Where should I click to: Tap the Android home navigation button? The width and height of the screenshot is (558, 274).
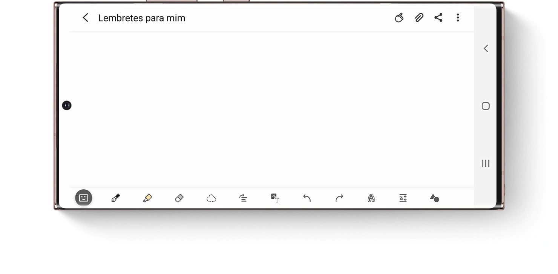click(x=486, y=106)
